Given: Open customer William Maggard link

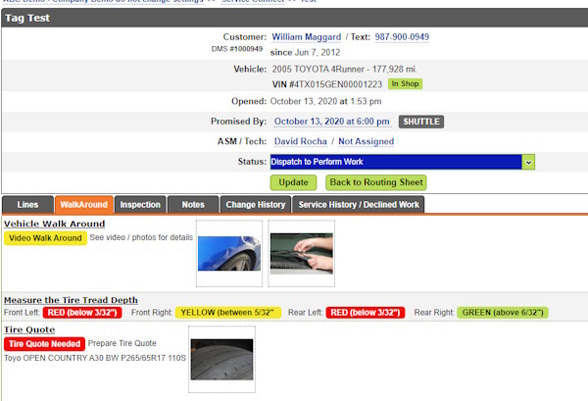Looking at the screenshot, I should click(309, 36).
